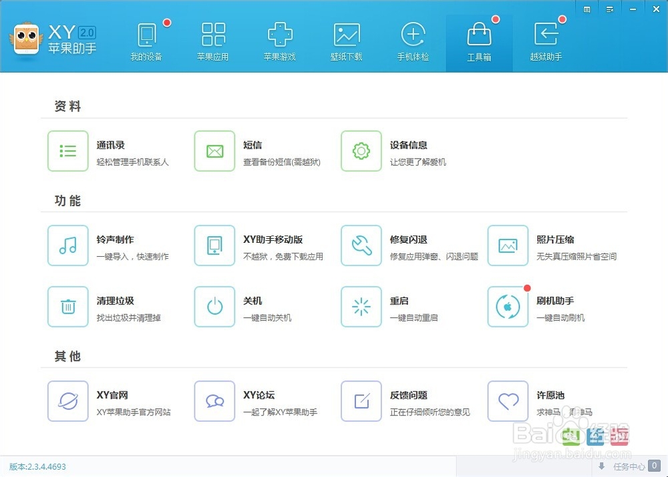Click 清理垃圾 title label
668x477 pixels.
116,301
